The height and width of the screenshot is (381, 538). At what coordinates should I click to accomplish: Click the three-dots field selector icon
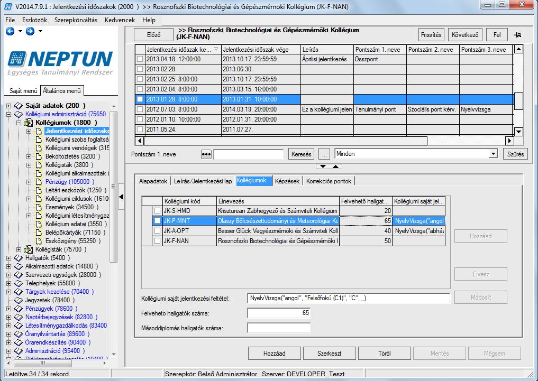(x=206, y=154)
